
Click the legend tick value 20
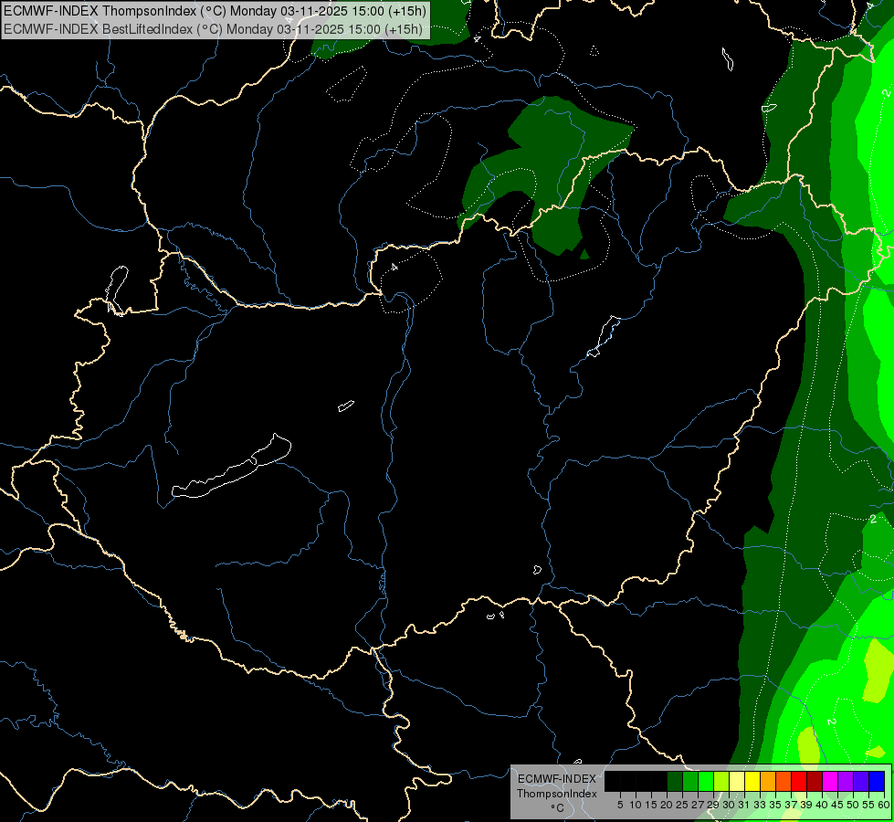(x=667, y=805)
